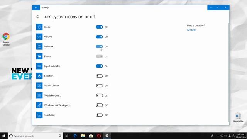Click the 'Windows Ink Workspace' label

point(57,105)
